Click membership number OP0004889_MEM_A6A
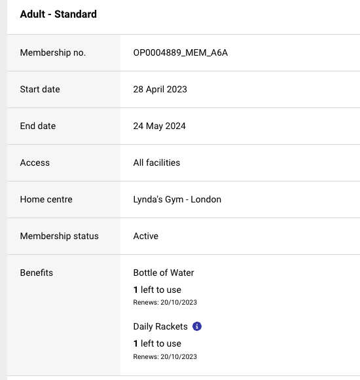This screenshot has height=380, width=360. [x=181, y=52]
